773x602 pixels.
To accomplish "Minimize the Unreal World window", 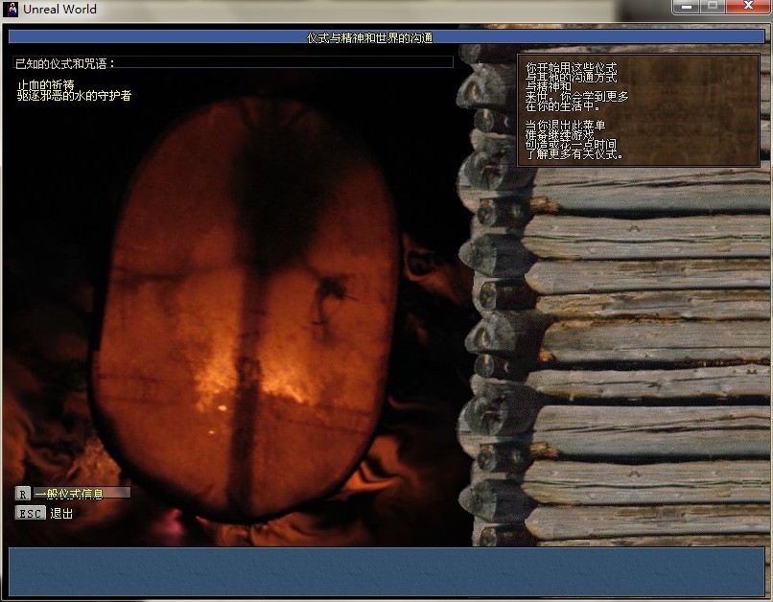I will [x=687, y=7].
